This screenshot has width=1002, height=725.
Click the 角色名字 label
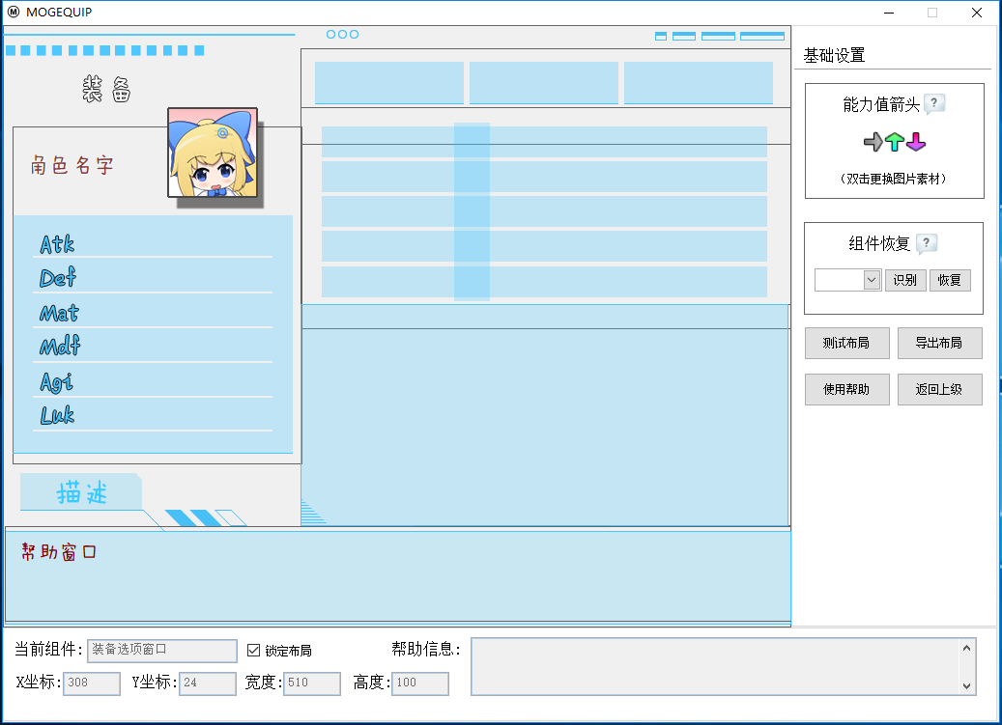click(x=72, y=165)
